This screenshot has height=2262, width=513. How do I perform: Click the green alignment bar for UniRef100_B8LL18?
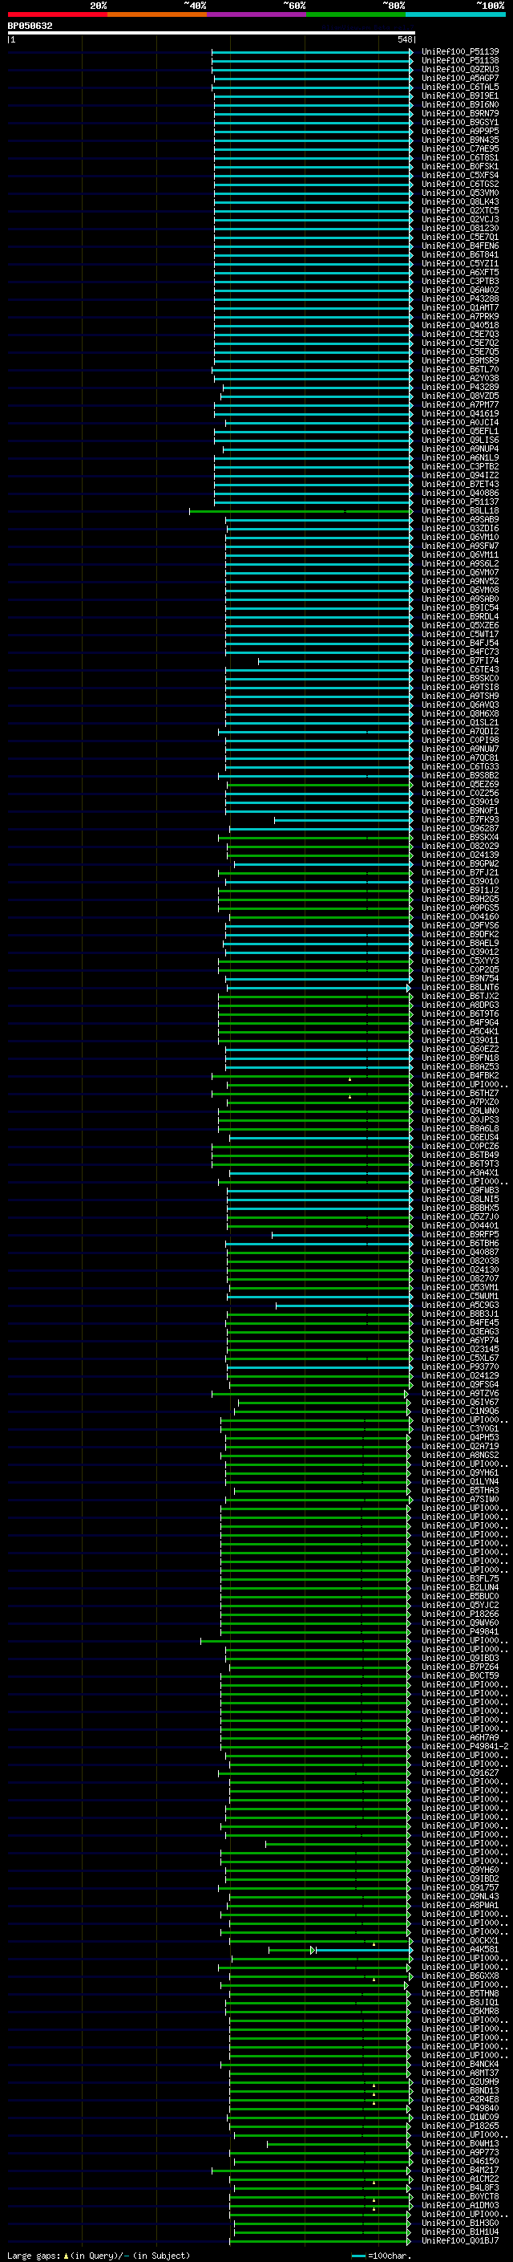(301, 510)
